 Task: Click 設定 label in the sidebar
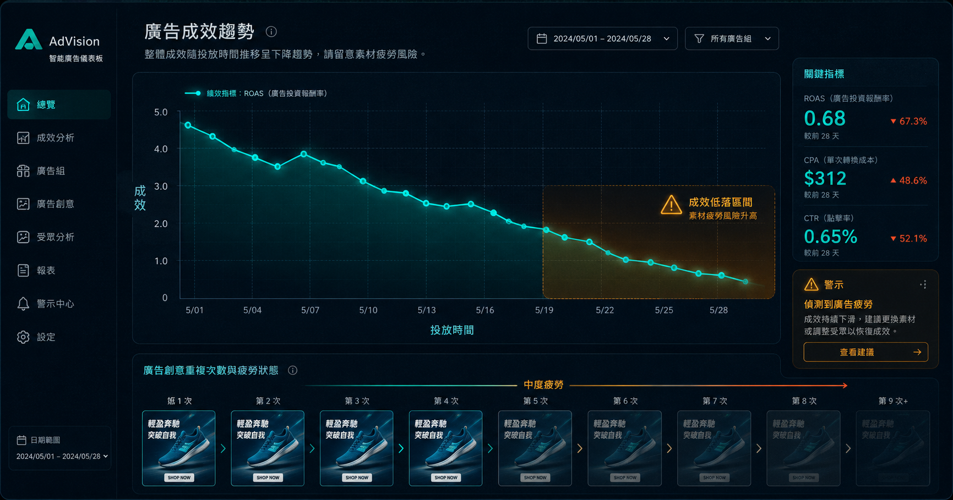(x=46, y=337)
